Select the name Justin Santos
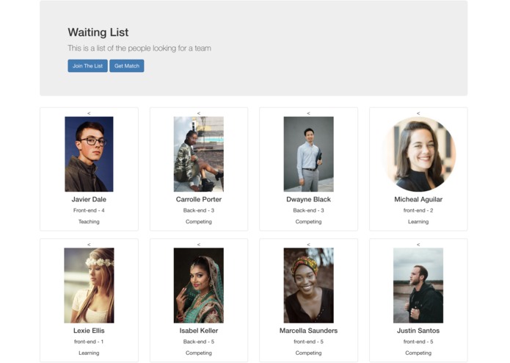This screenshot has width=510, height=363. (418, 331)
